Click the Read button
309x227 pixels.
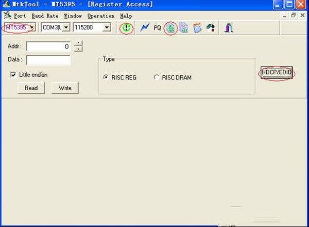click(x=31, y=88)
